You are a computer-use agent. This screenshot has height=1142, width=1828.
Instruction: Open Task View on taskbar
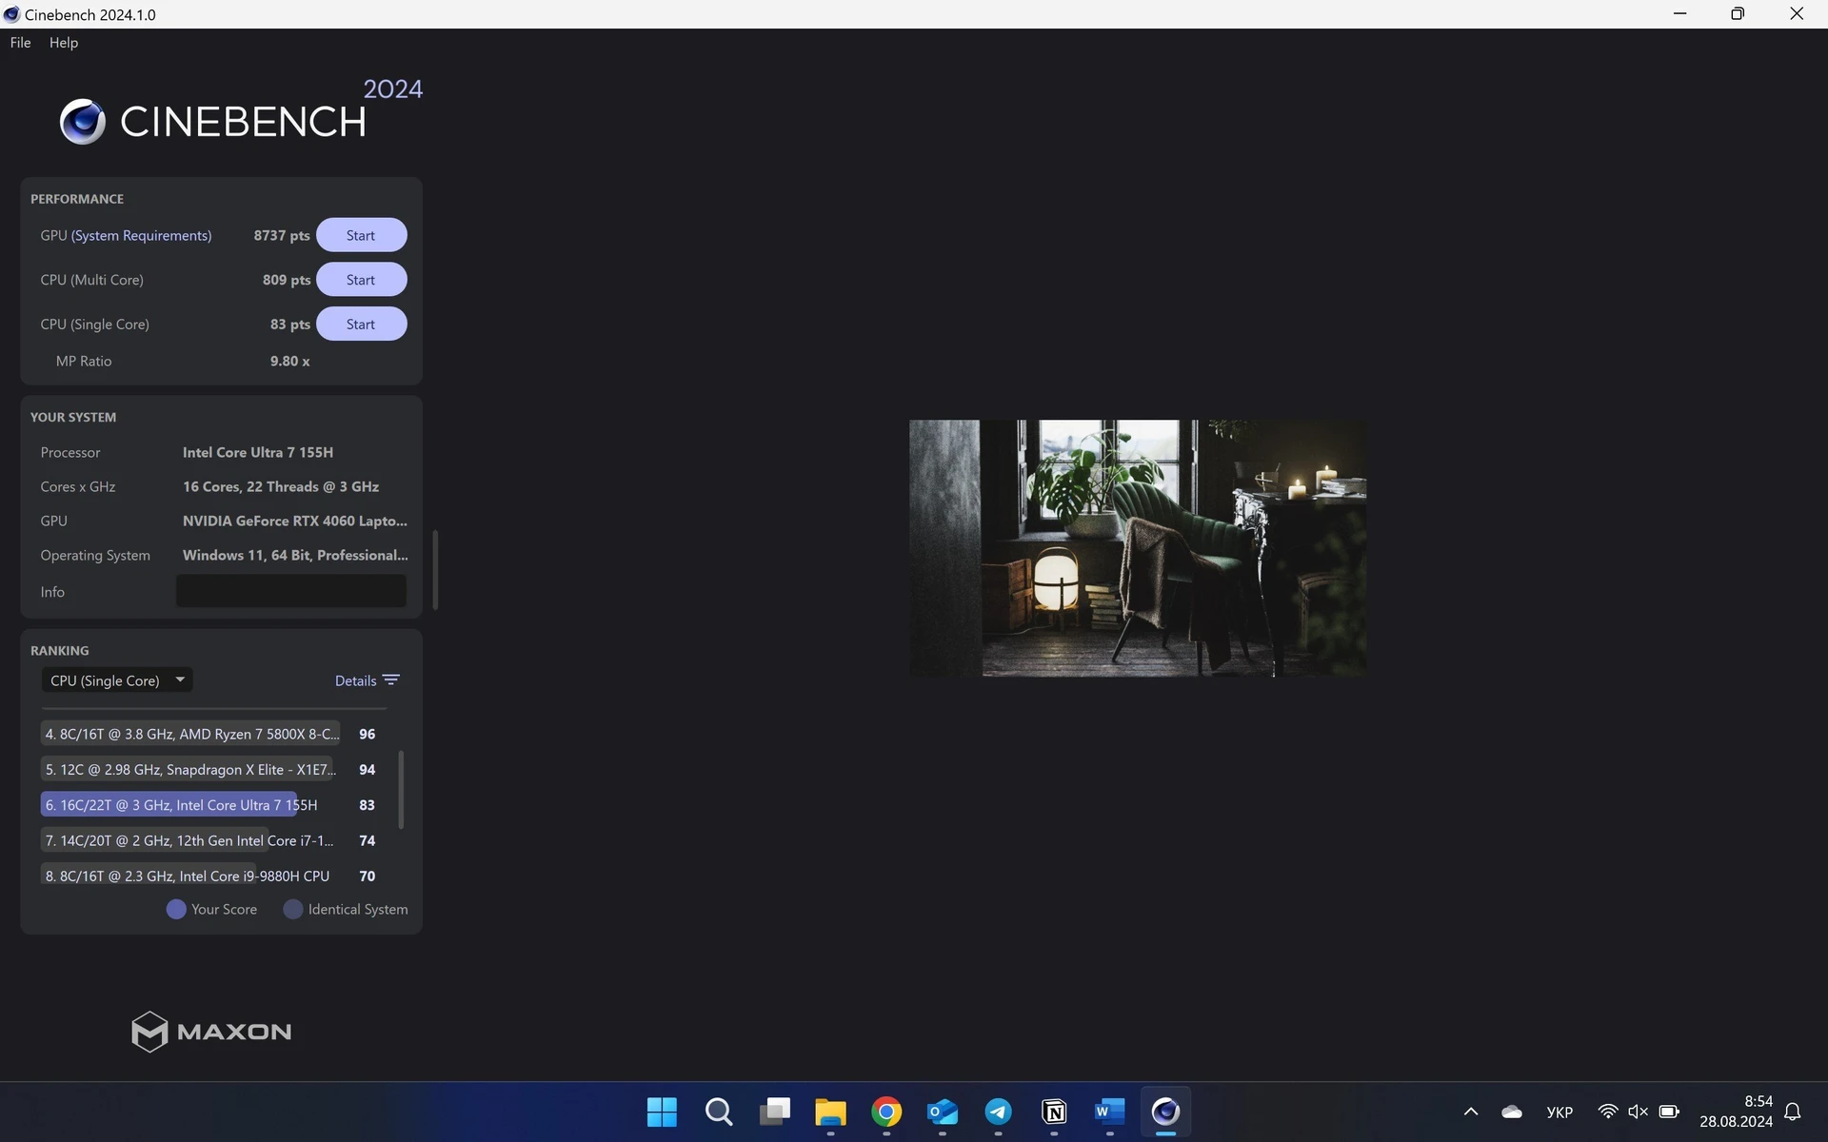point(775,1112)
